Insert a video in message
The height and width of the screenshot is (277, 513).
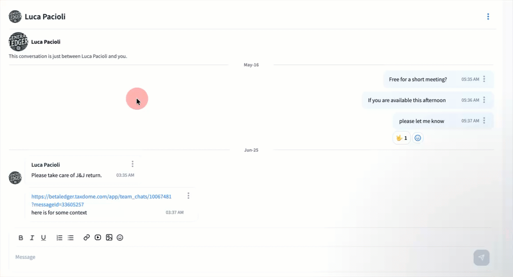[x=98, y=237]
